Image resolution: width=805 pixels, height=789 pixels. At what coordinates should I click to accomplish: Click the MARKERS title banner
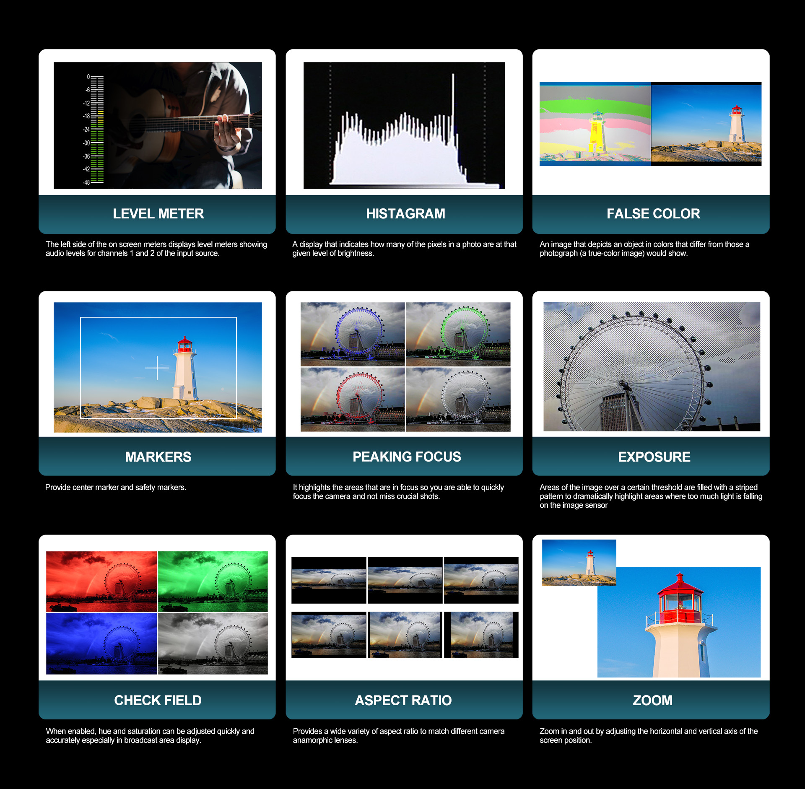pos(158,457)
